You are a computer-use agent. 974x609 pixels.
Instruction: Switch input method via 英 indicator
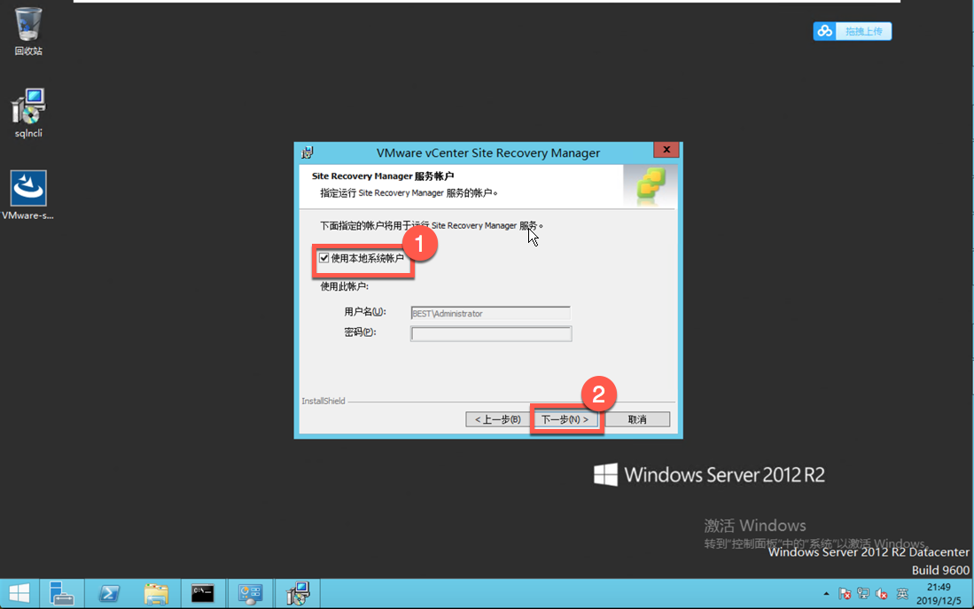coord(902,594)
